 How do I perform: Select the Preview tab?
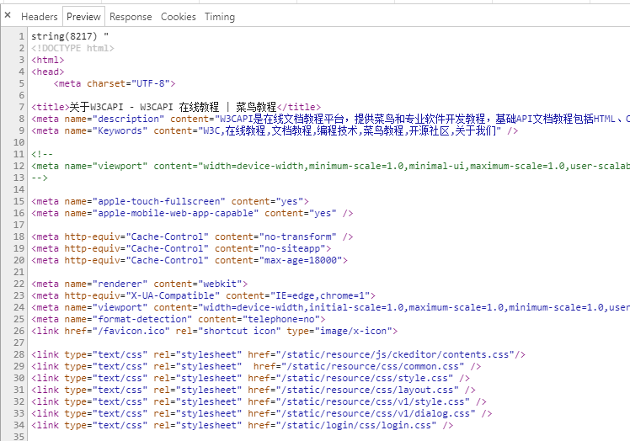coord(83,17)
